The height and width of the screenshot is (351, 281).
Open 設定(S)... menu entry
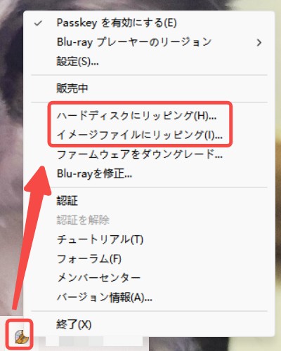(78, 62)
